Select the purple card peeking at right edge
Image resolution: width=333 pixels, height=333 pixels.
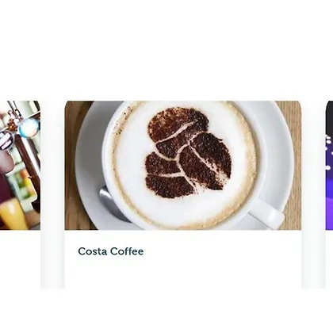tap(329, 165)
